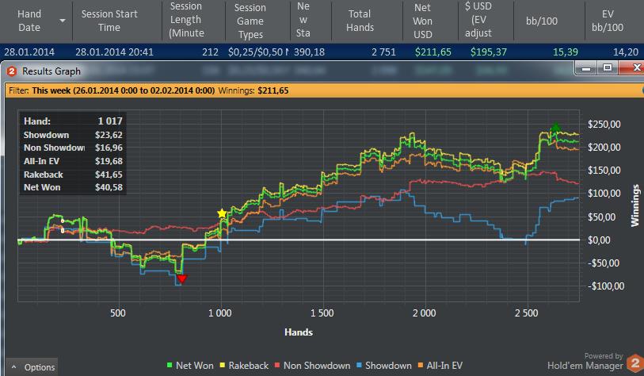Screen dimensions: 644x376
Task: Click the All-In EV legend label
Action: [444, 366]
